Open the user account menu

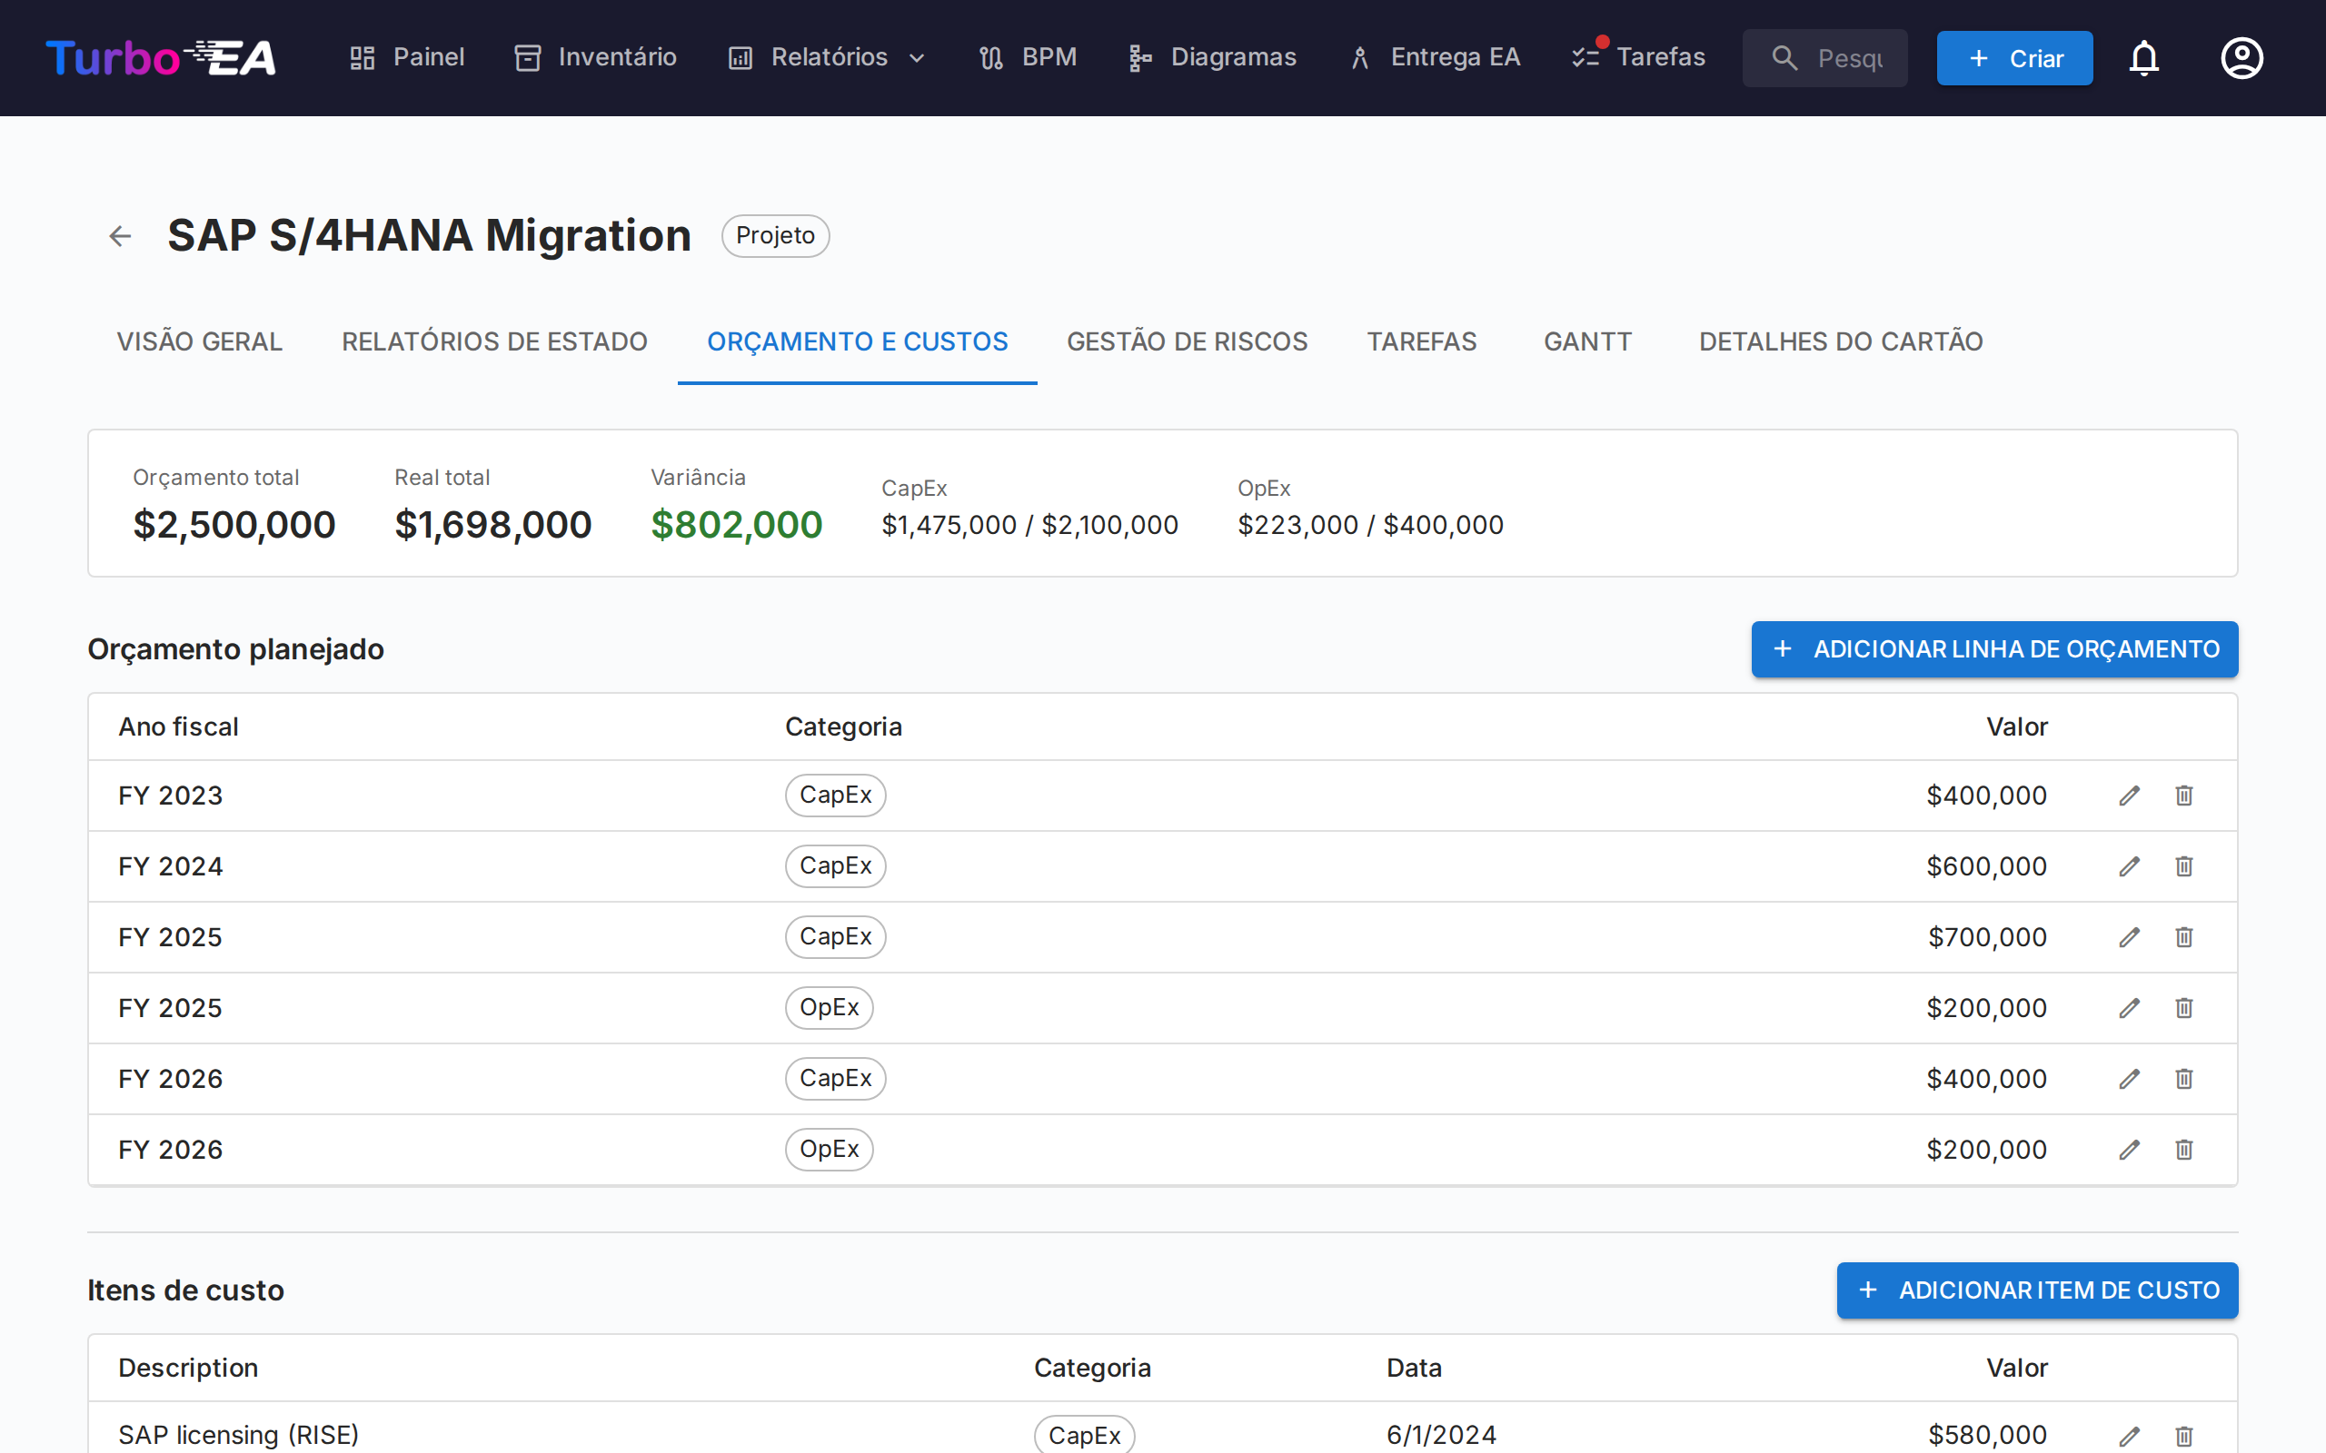click(x=2242, y=59)
